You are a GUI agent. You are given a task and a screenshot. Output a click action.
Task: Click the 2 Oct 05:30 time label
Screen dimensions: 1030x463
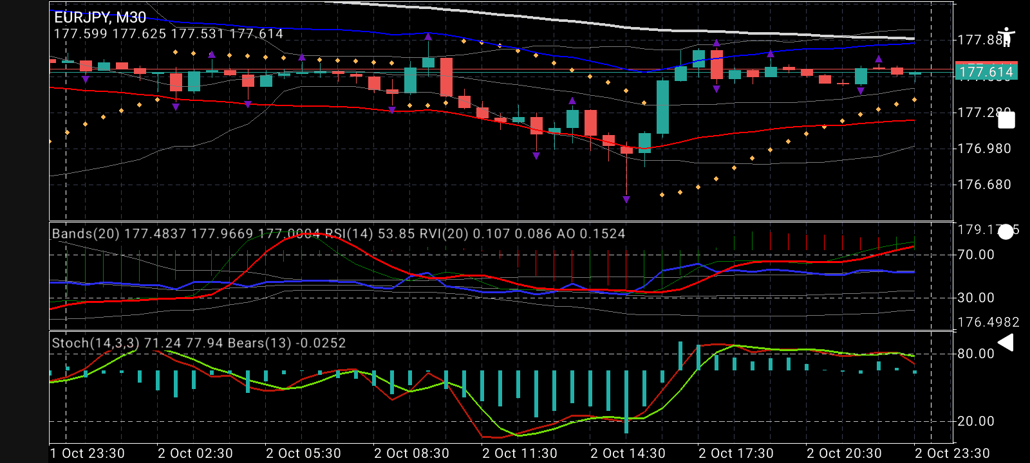tap(303, 453)
